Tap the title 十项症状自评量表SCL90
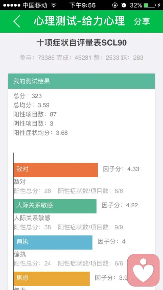The height and width of the screenshot is (290, 163). (81, 43)
